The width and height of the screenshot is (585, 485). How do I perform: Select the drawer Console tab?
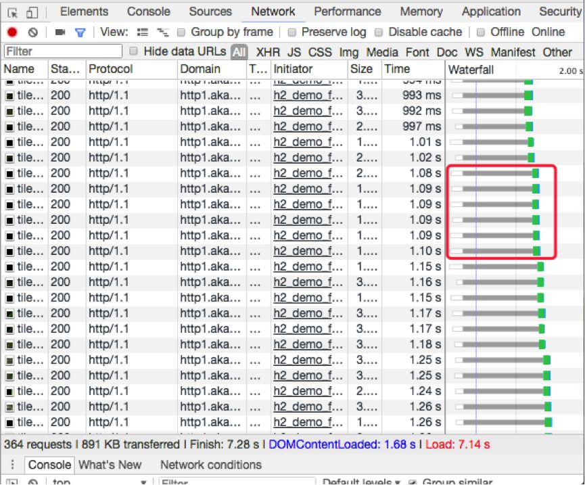[x=49, y=465]
